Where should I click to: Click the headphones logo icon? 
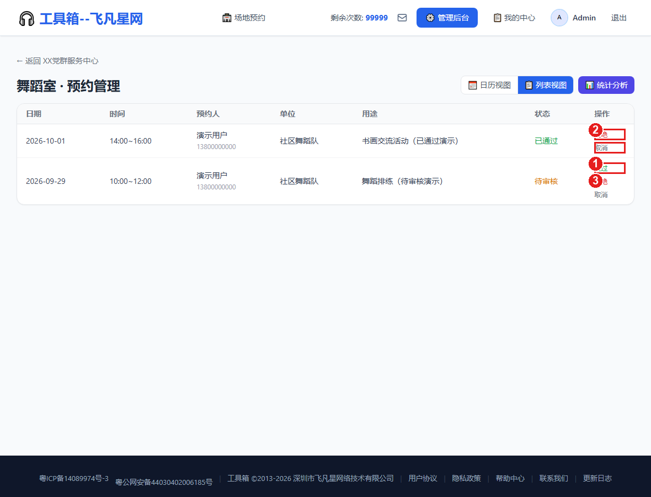(26, 19)
